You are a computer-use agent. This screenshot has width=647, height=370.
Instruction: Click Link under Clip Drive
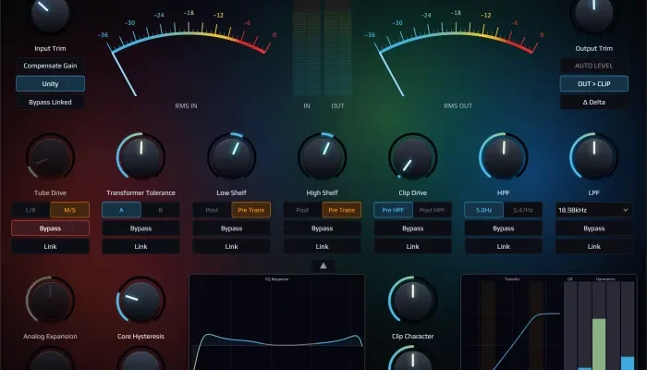(x=412, y=246)
